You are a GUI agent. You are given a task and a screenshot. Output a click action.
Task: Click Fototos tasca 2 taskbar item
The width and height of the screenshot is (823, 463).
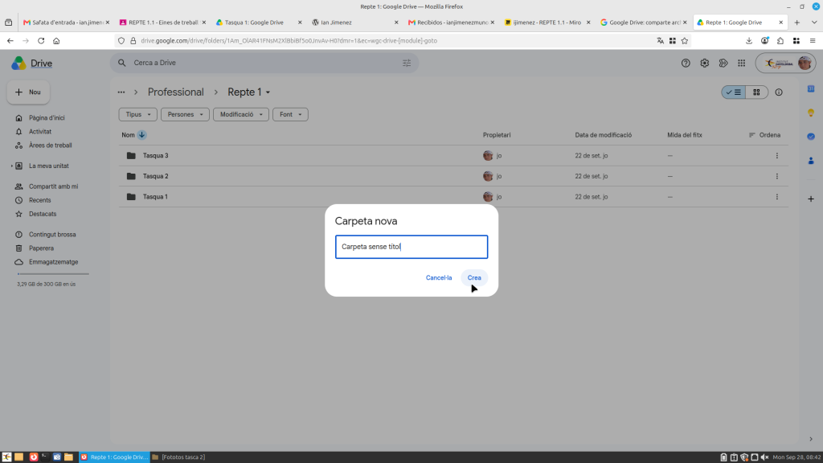[x=178, y=457]
